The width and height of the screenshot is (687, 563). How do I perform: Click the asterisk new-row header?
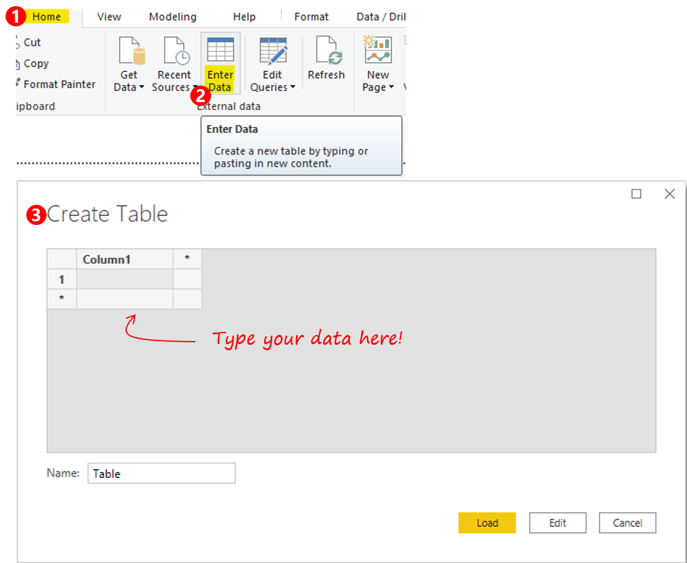coord(62,299)
